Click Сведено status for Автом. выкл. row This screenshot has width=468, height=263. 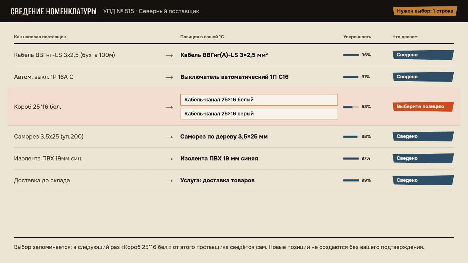point(423,77)
